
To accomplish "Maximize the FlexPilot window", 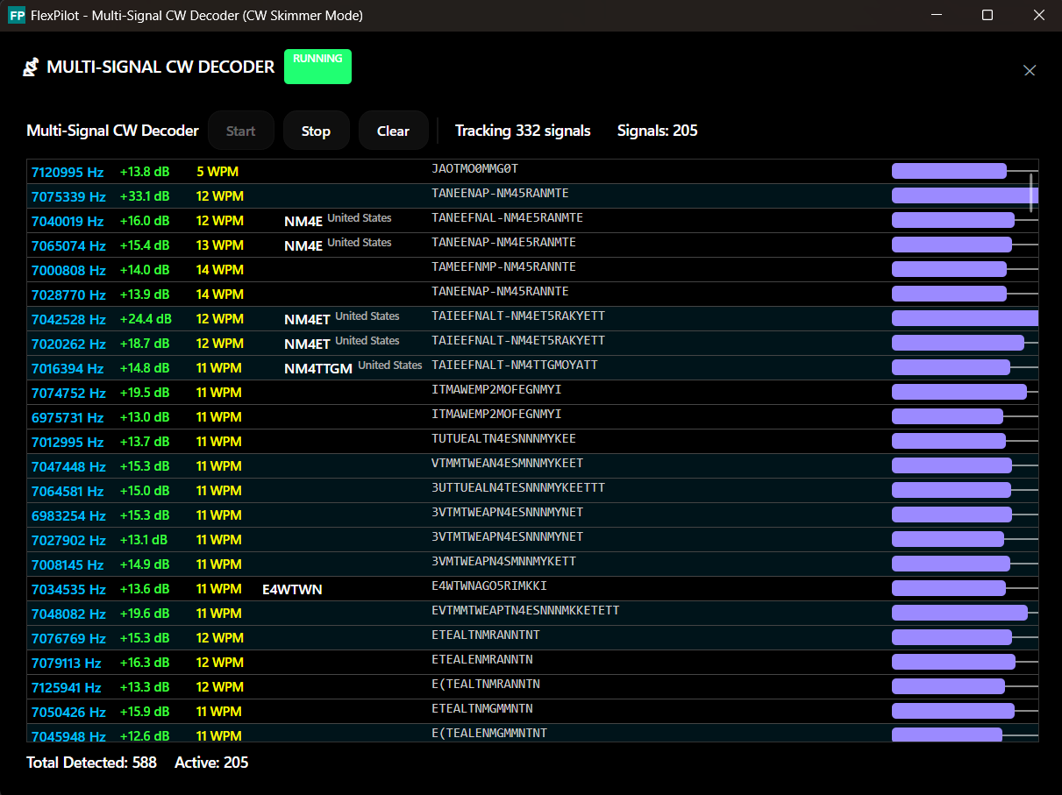I will (x=987, y=16).
